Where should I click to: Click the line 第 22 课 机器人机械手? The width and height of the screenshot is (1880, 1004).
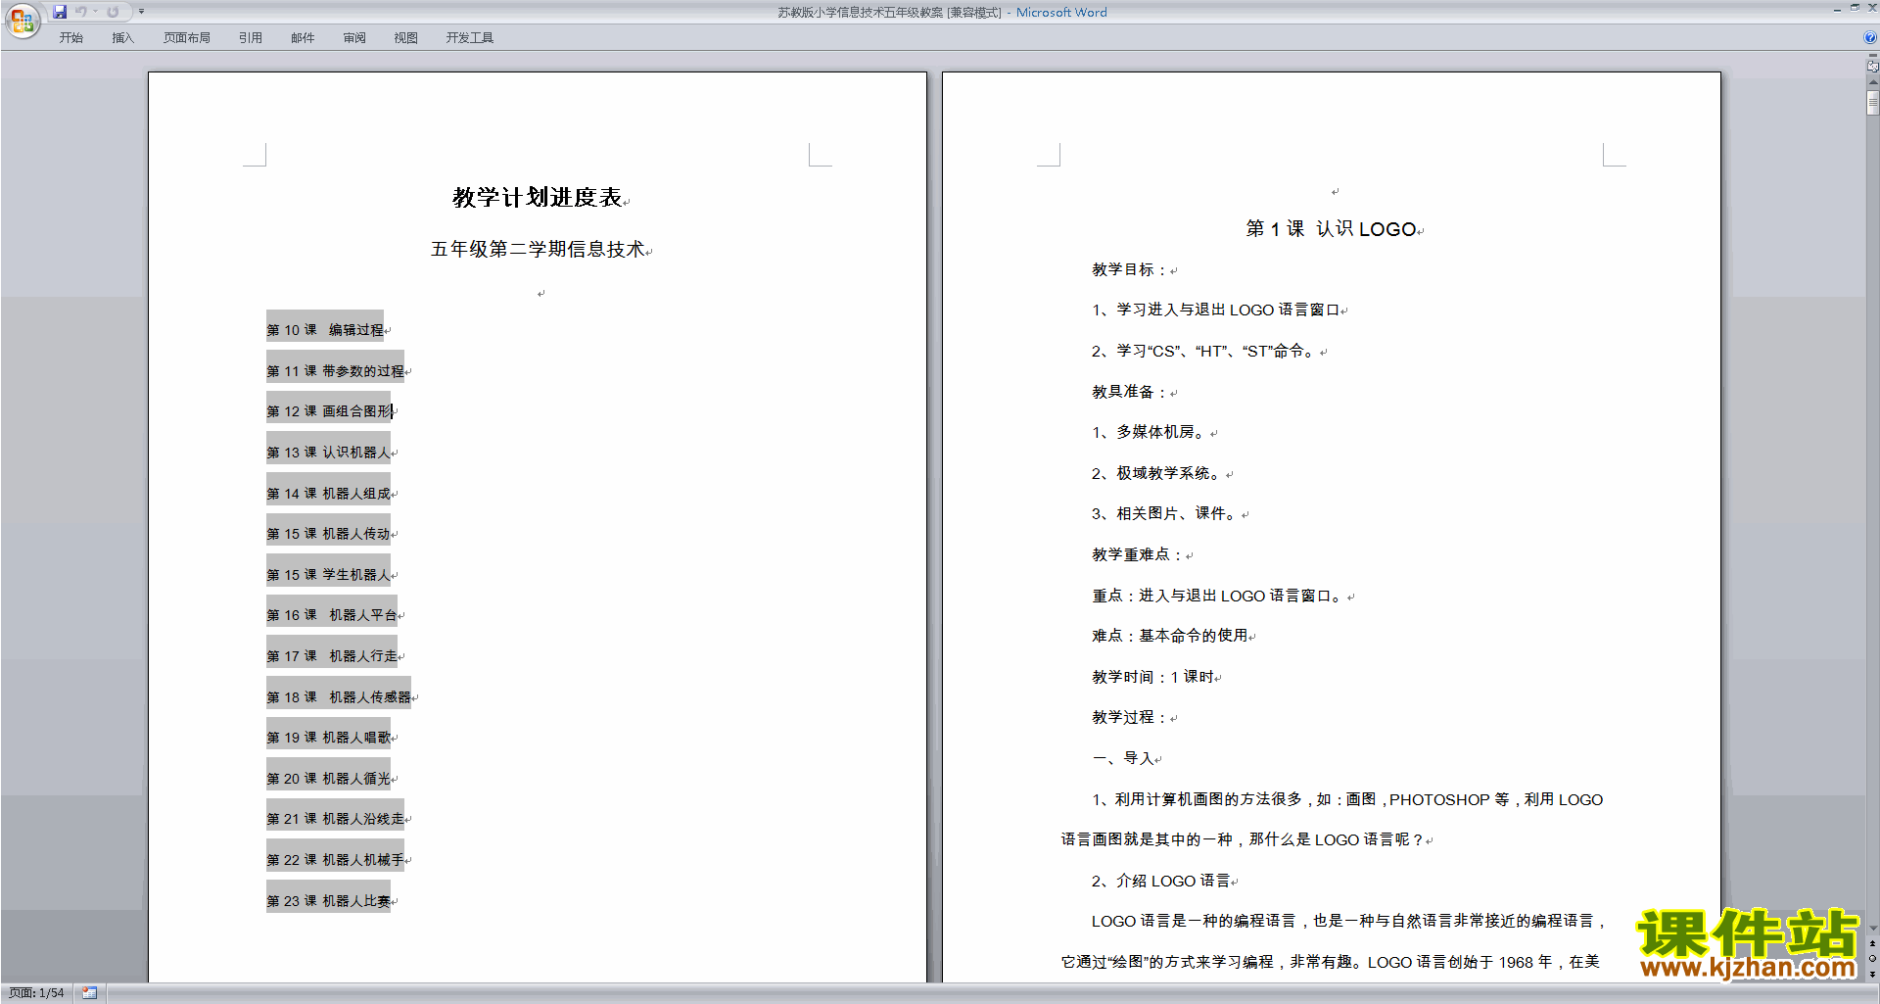pyautogui.click(x=335, y=860)
